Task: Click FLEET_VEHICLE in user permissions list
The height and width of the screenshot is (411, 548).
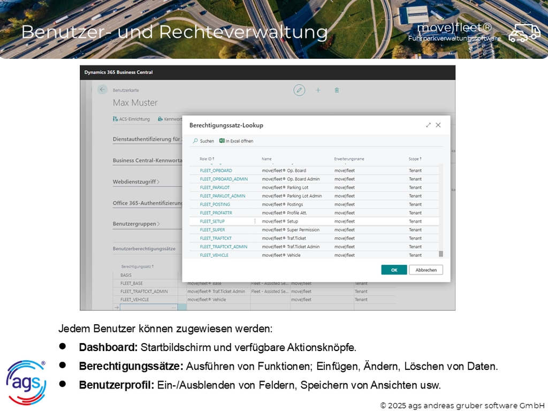Action: tap(134, 300)
